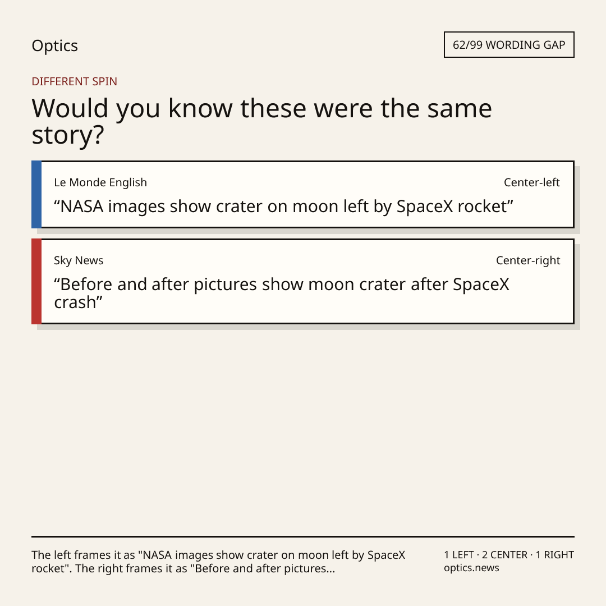606x606 pixels.
Task: Click the 'Before and after pictures' headline
Action: (x=282, y=293)
